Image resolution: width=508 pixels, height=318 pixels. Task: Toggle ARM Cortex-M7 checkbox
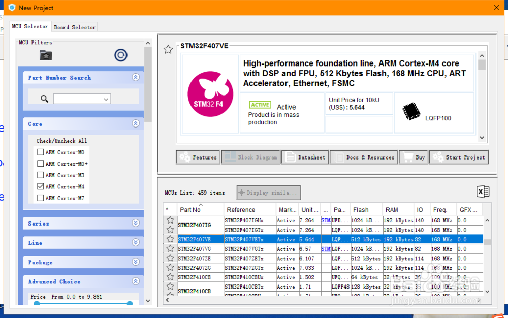(41, 198)
